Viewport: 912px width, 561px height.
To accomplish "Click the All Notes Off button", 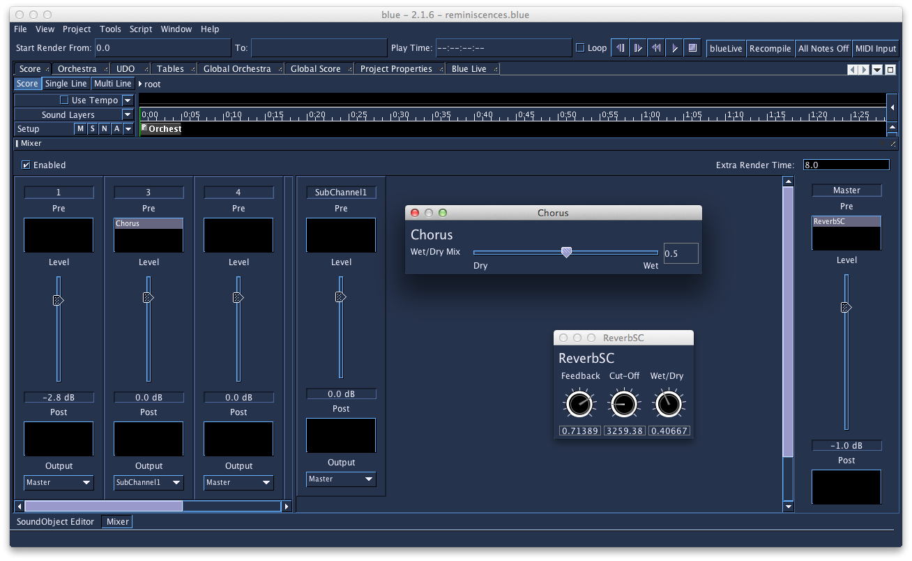I will 823,48.
